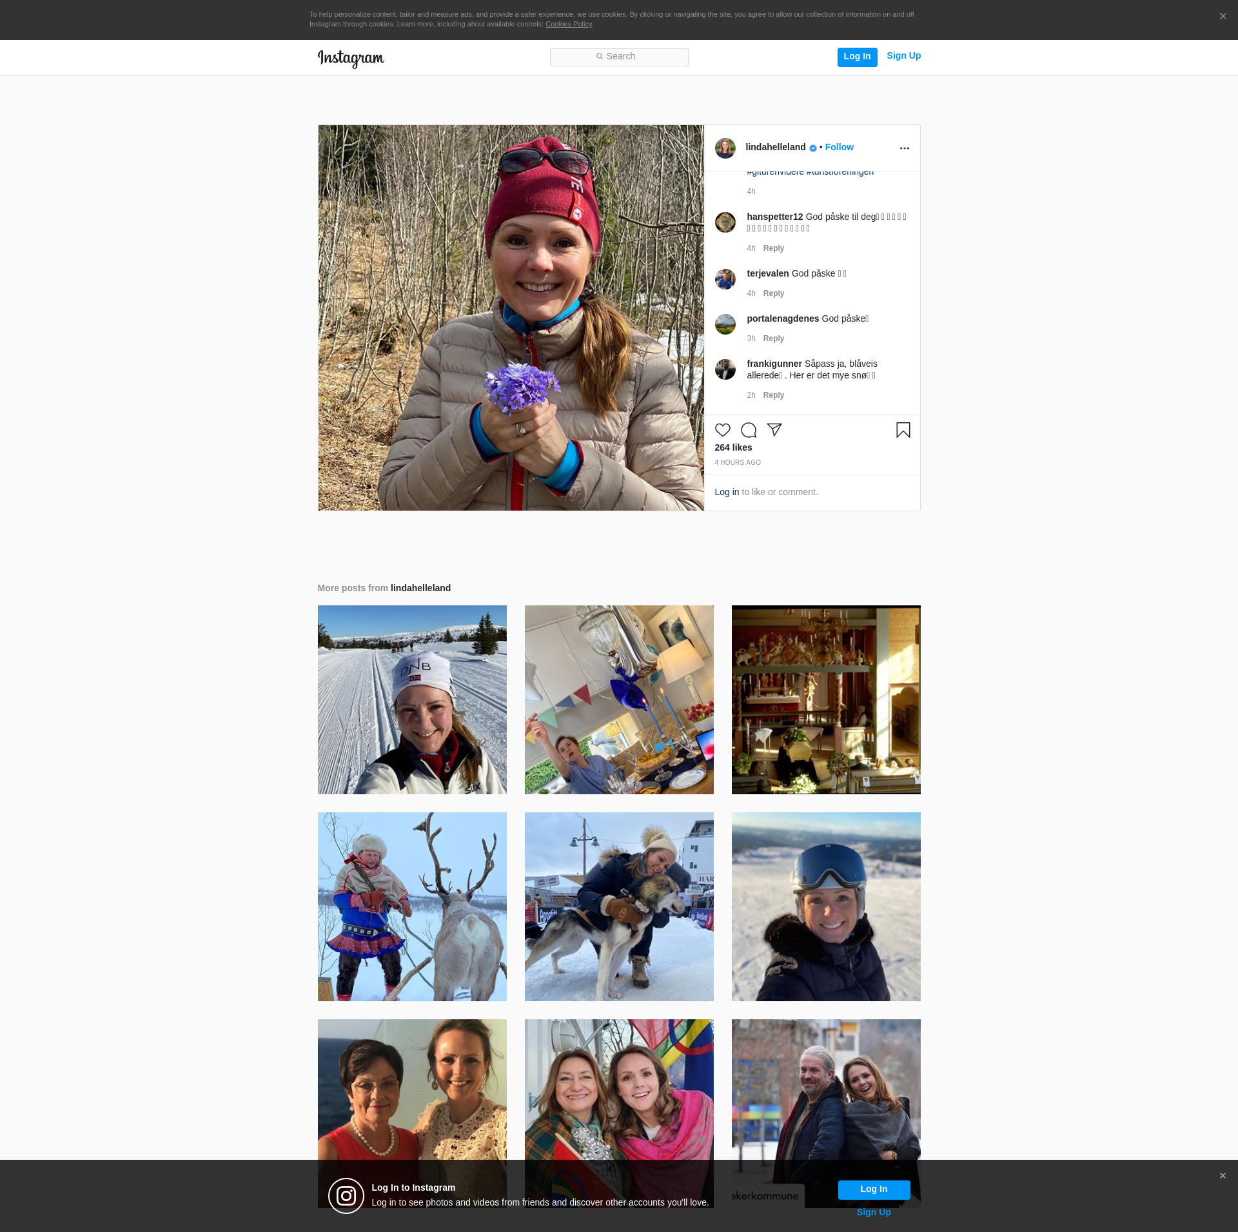
Task: Open the reindeer photo thumbnail
Action: point(412,906)
